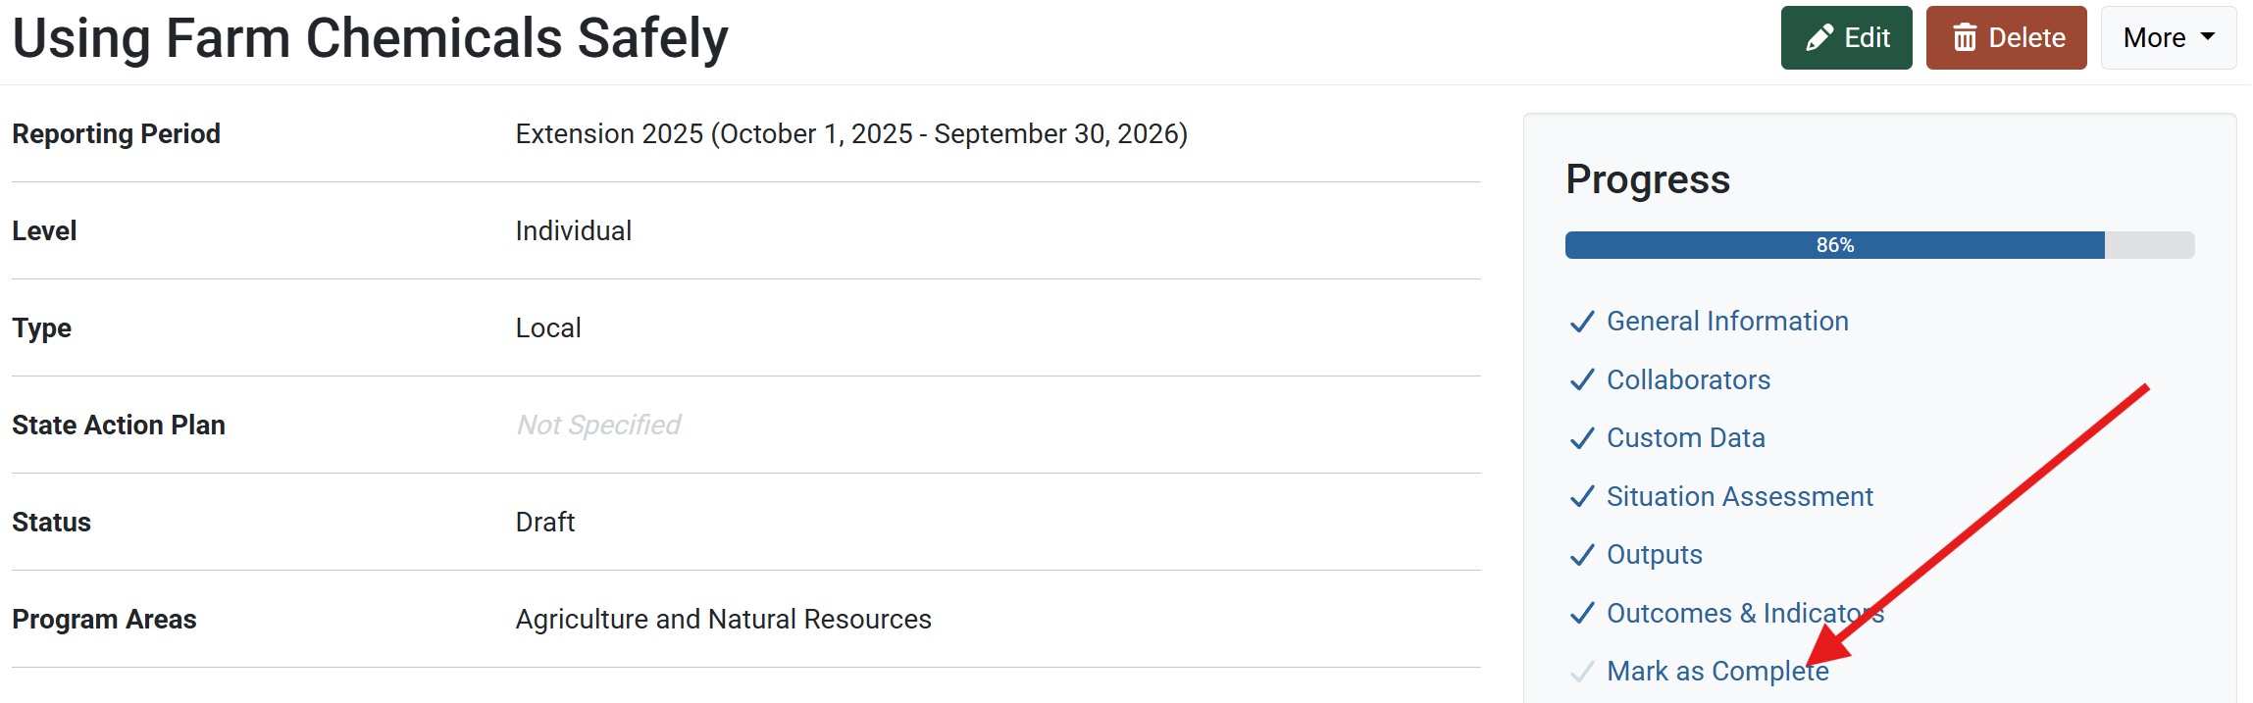Screen dimensions: 2253x703
Task: Click the faded checkmark beside Mark as Complete
Action: (x=1582, y=672)
